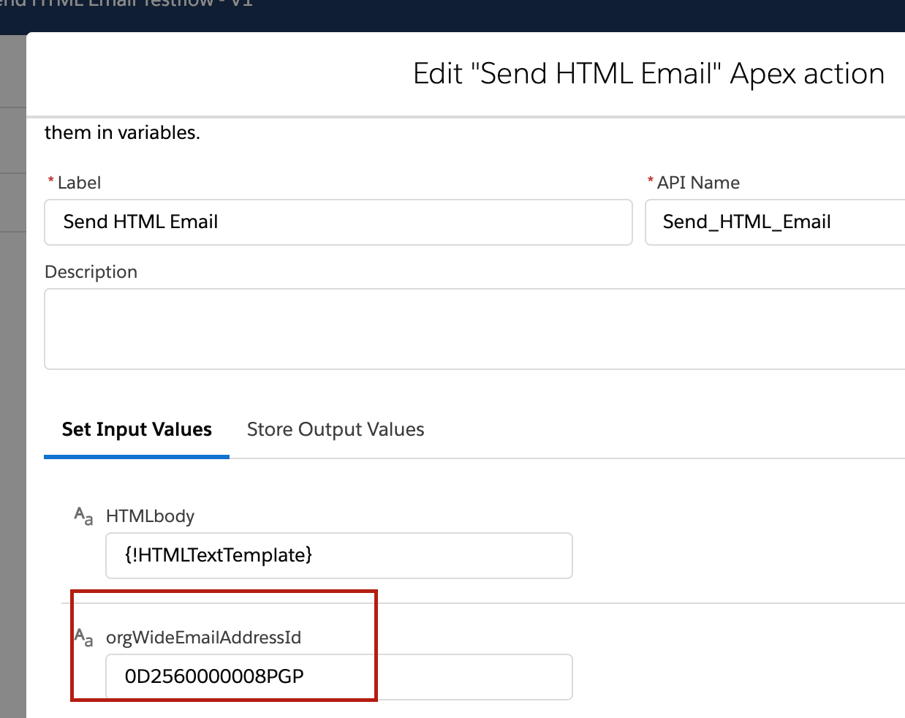Click inside the empty Description text area

coord(474,329)
